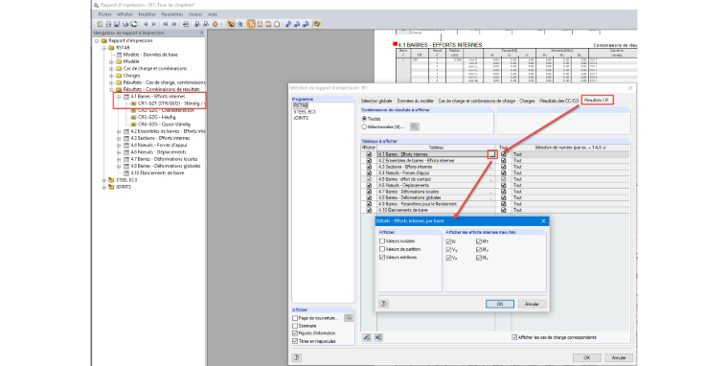Click the refresh report toolbar icon
Viewport: 728px width, 366px height.
click(134, 24)
